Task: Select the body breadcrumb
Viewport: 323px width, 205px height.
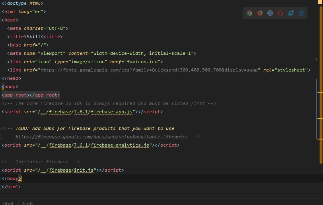Action: tap(28, 203)
